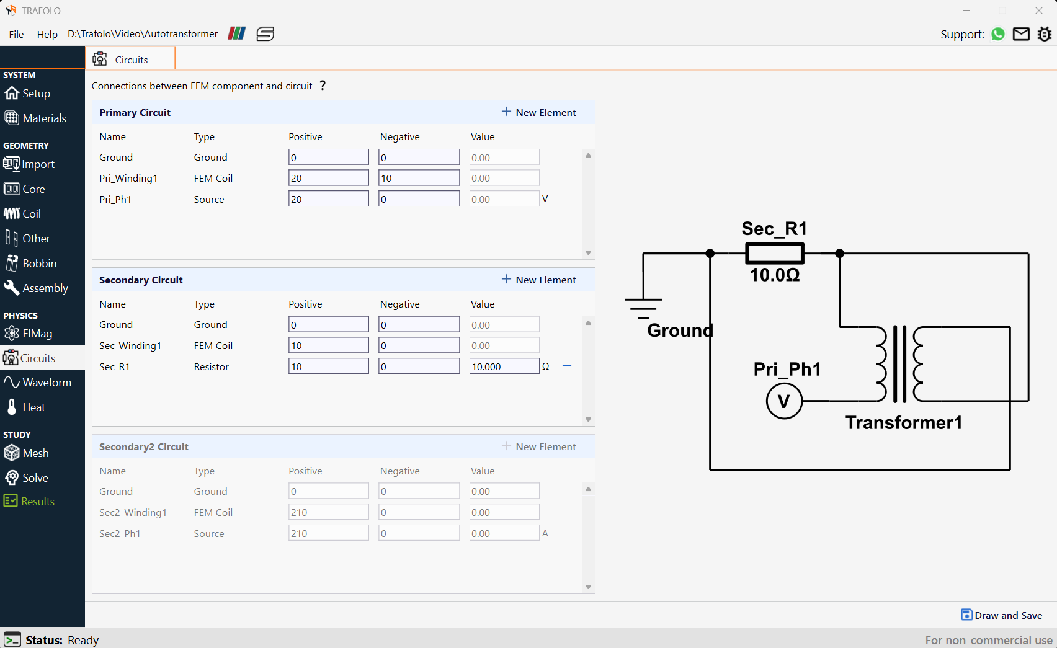Click the S logo toolbar icon
Viewport: 1057px width, 648px height.
click(265, 33)
